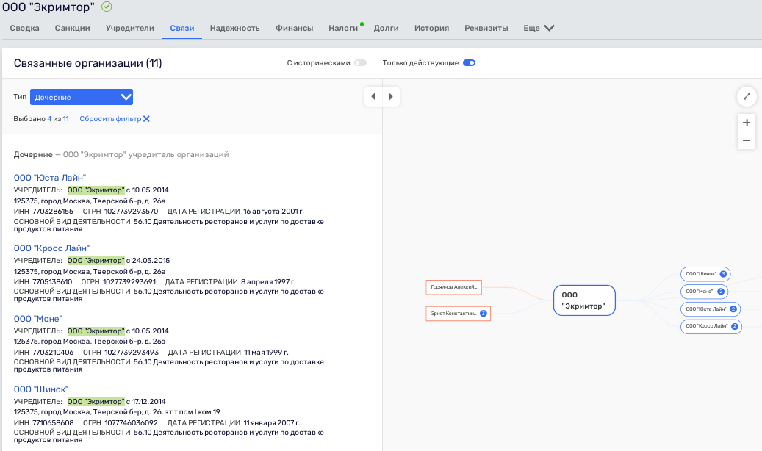Open the ООО "Юста Лайн" link
Image resolution: width=762 pixels, height=451 pixels.
click(49, 178)
